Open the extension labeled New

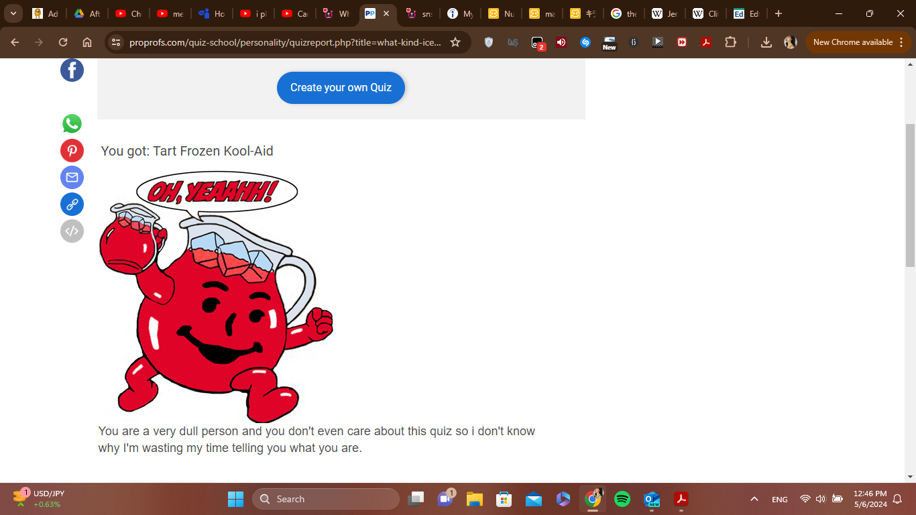pos(609,43)
